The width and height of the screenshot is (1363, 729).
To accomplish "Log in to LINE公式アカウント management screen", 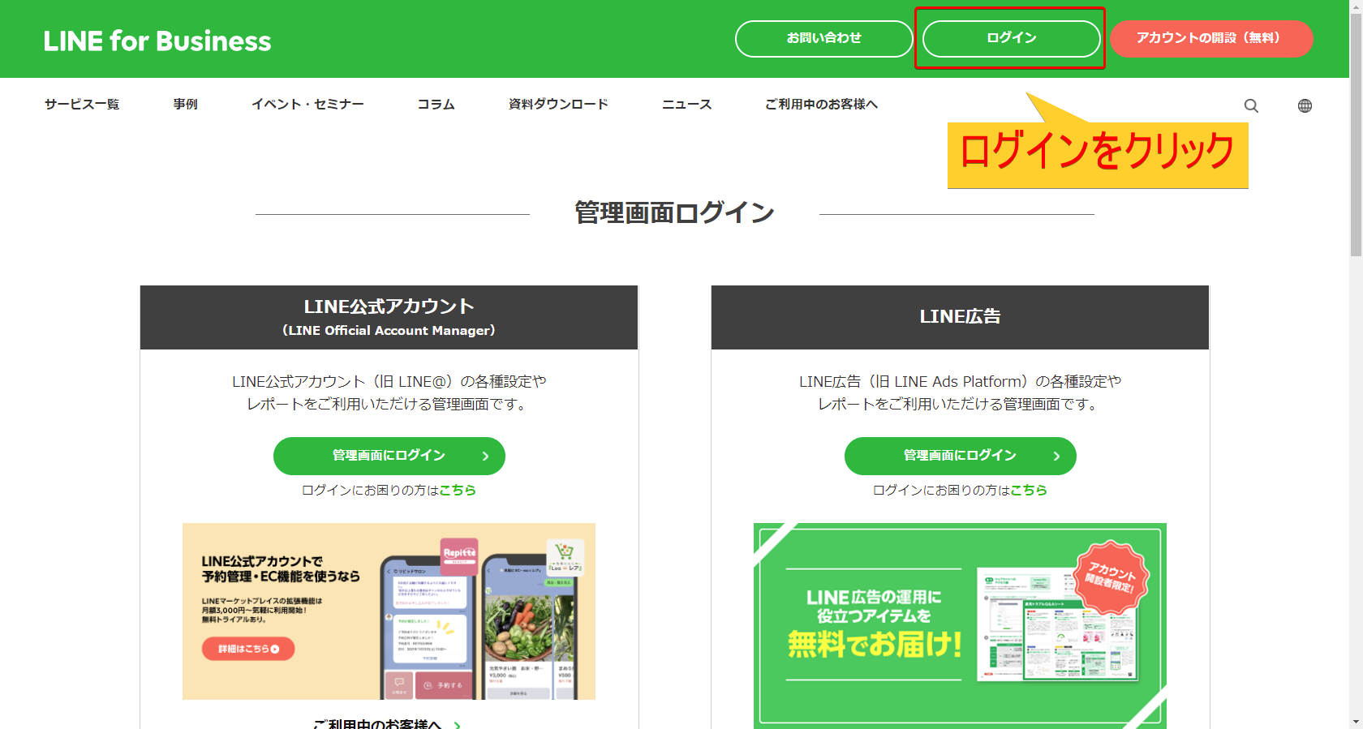I will [x=389, y=456].
